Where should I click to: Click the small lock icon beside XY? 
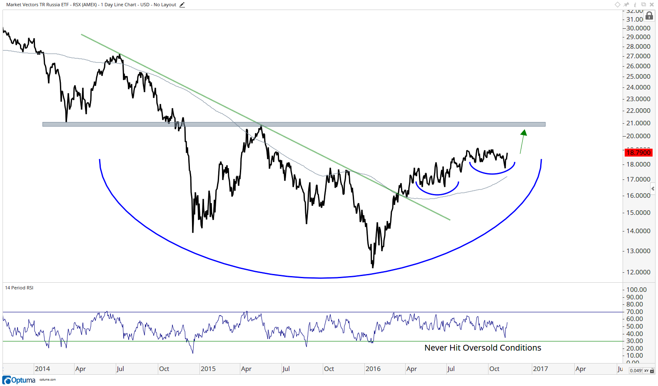point(652,371)
